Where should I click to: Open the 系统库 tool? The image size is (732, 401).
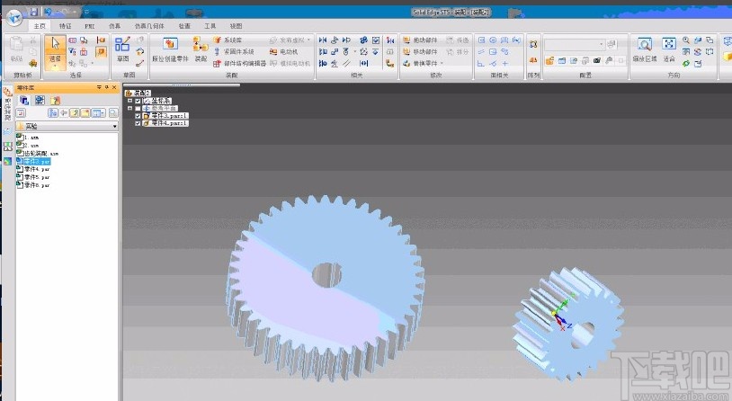[x=228, y=40]
